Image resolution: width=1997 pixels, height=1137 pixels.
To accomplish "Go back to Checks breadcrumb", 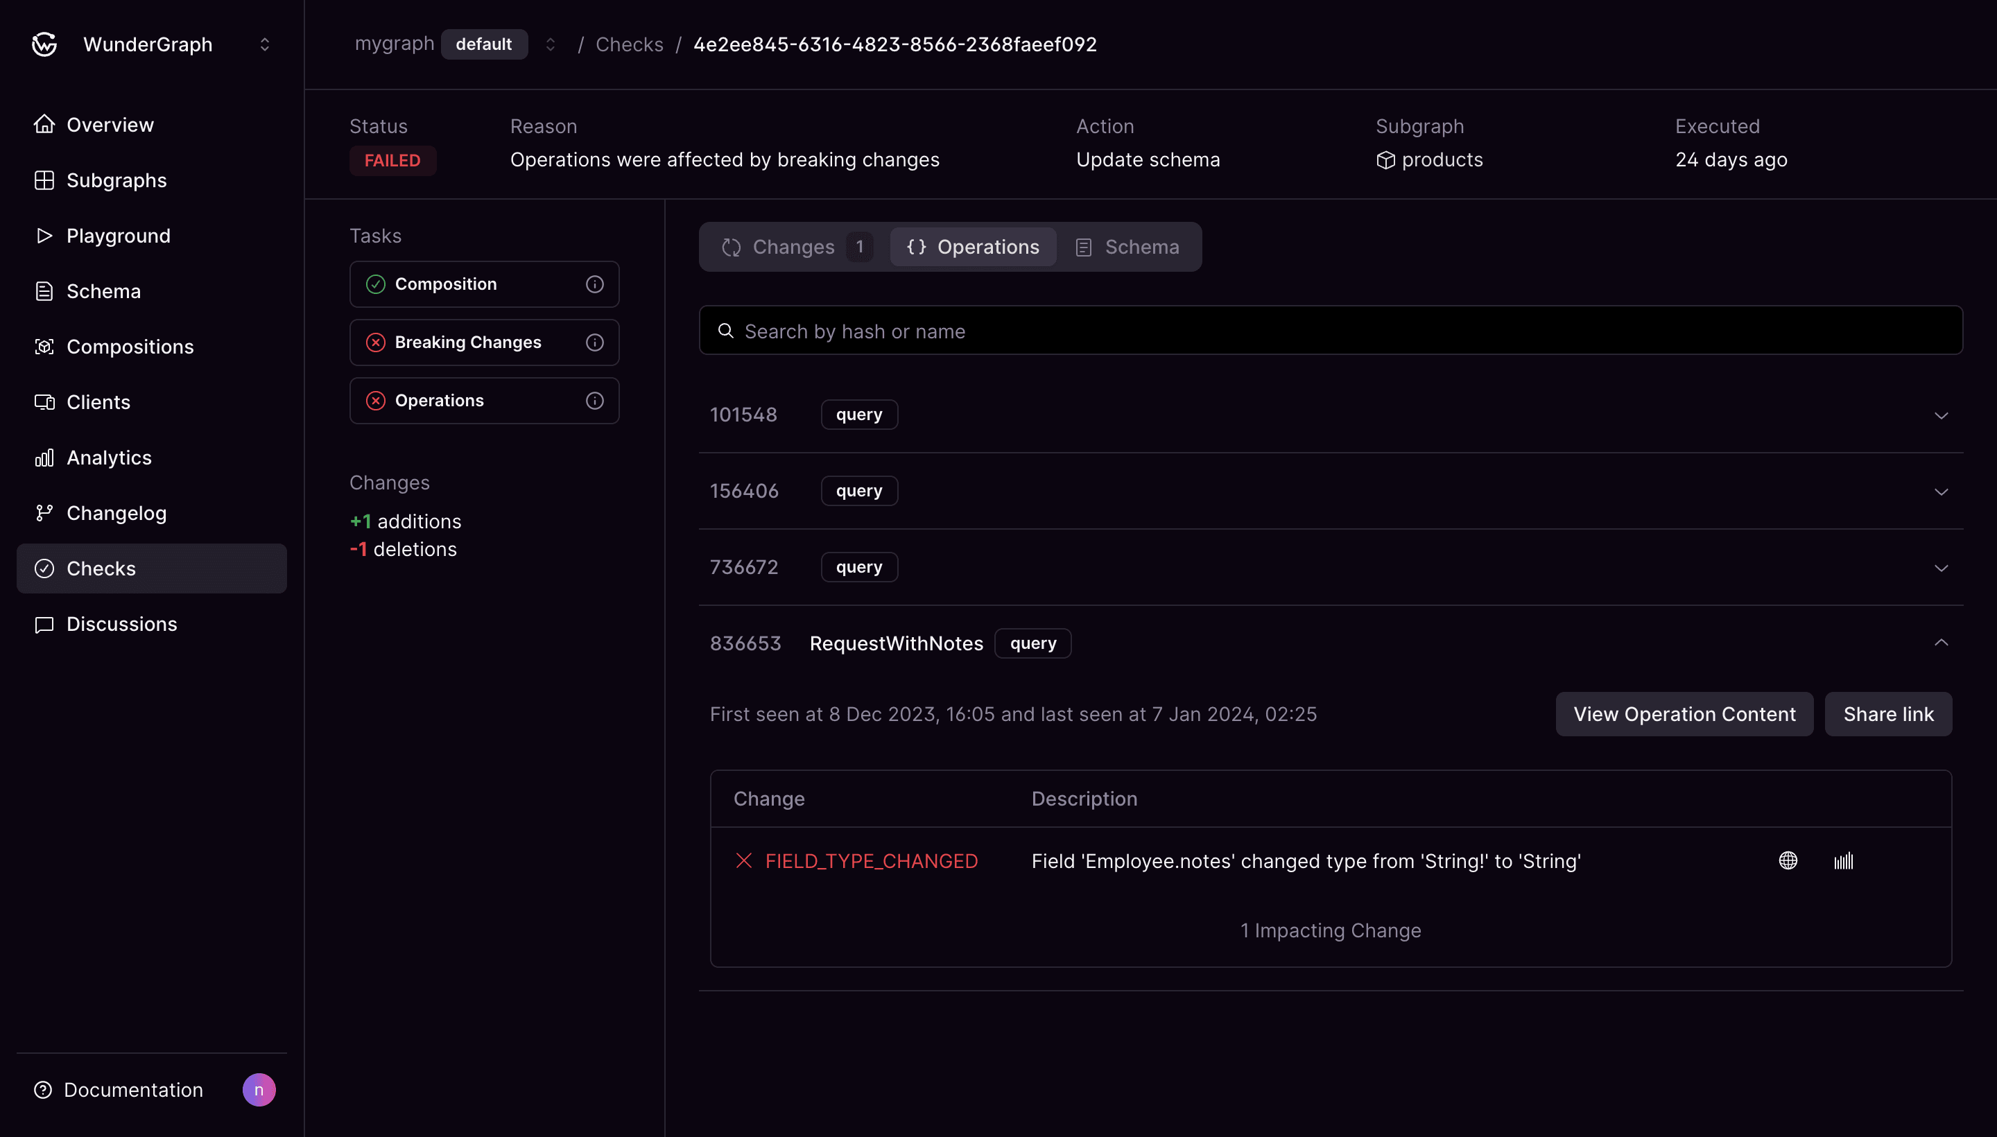I will pyautogui.click(x=630, y=44).
